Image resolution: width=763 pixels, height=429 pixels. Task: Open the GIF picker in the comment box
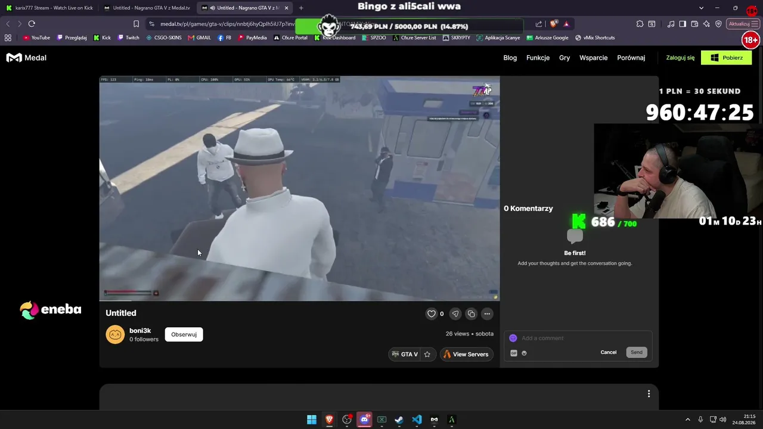[514, 353]
